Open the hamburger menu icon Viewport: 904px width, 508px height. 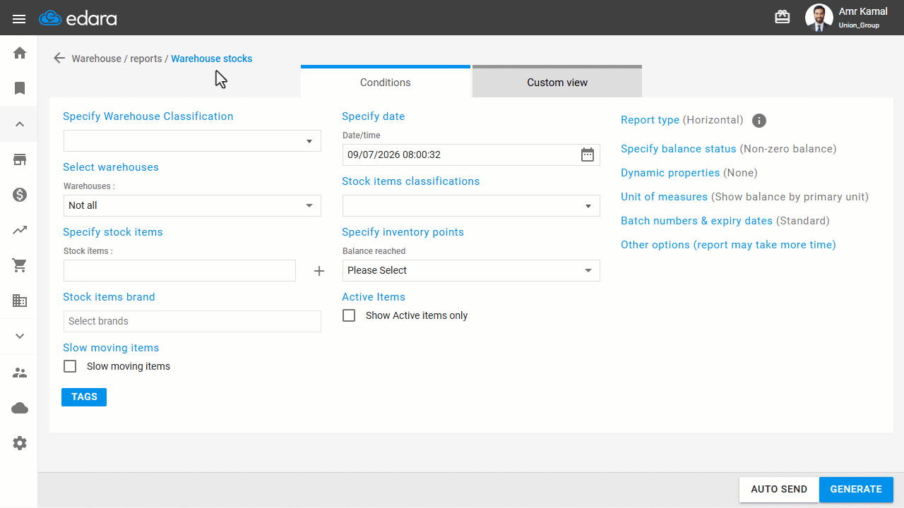19,18
